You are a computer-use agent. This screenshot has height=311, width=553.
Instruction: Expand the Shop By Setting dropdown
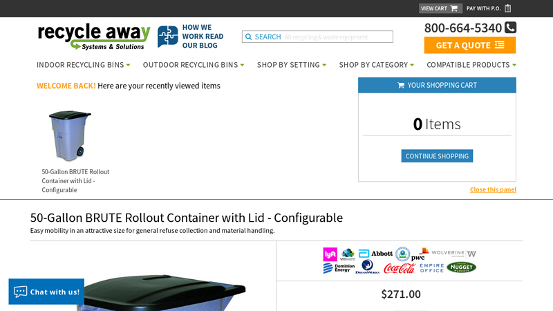click(292, 65)
